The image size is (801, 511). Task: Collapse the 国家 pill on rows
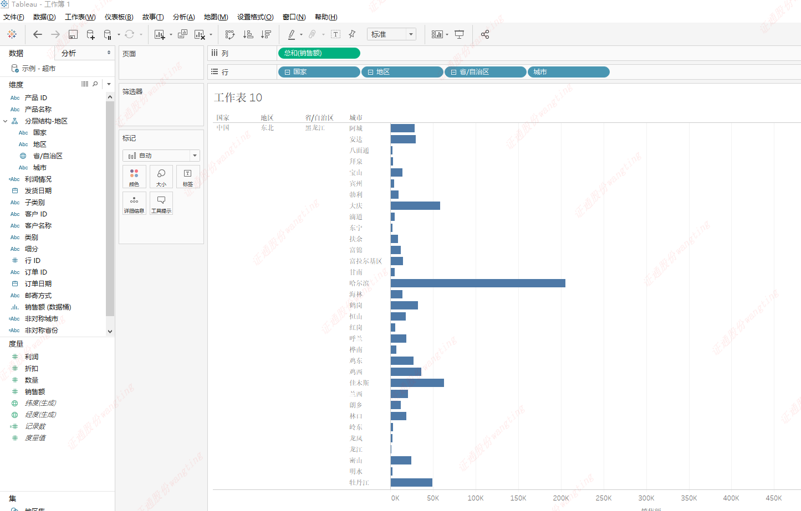pos(287,72)
